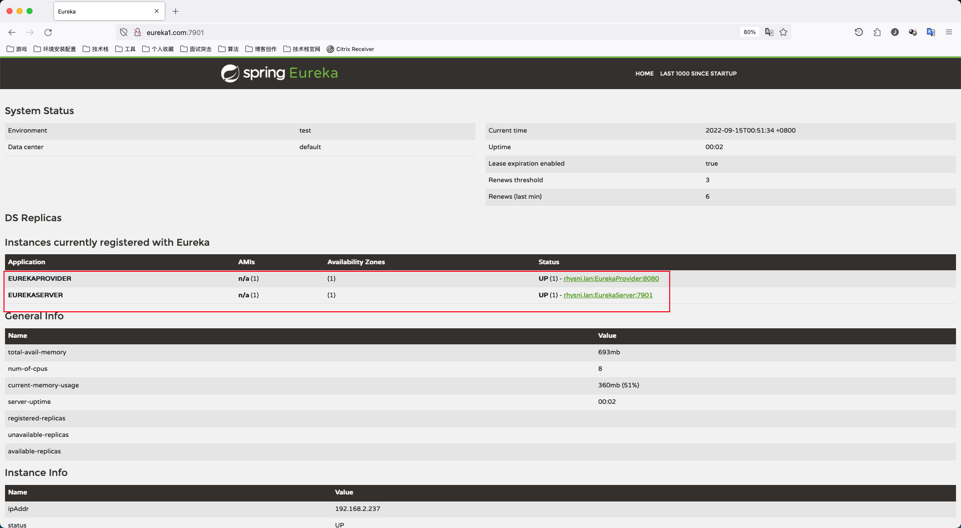The image size is (961, 528).
Task: Go to HOME in Eureka navbar
Action: (x=644, y=74)
